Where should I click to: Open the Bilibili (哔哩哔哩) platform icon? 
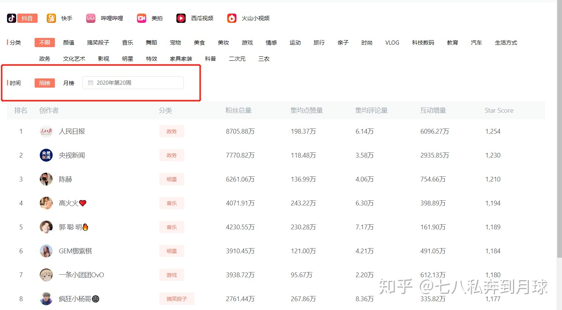tap(91, 18)
